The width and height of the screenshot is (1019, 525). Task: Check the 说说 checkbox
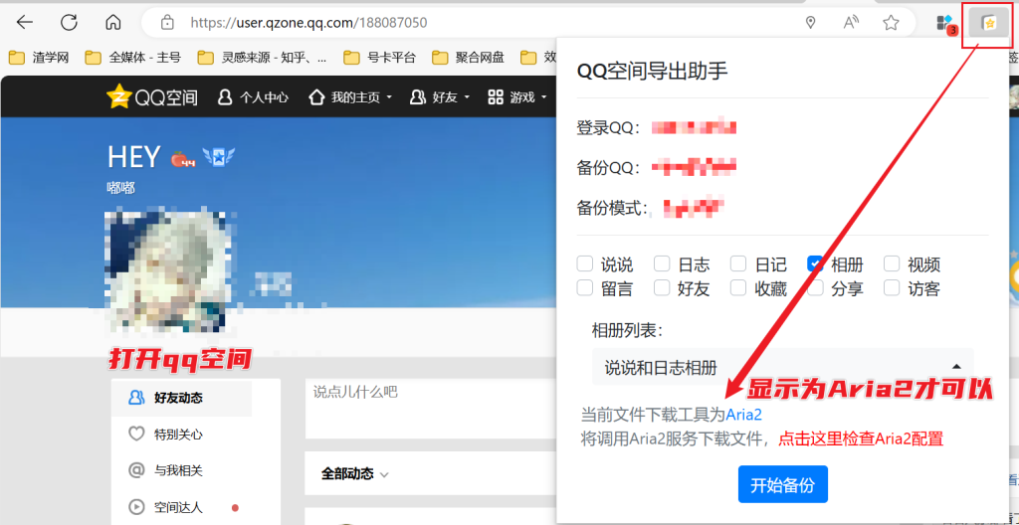pyautogui.click(x=585, y=263)
